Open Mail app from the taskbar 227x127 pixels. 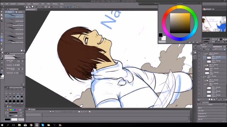25,125
